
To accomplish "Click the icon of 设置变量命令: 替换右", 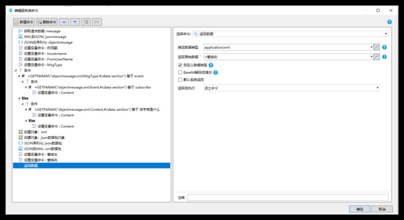I will tap(21, 160).
